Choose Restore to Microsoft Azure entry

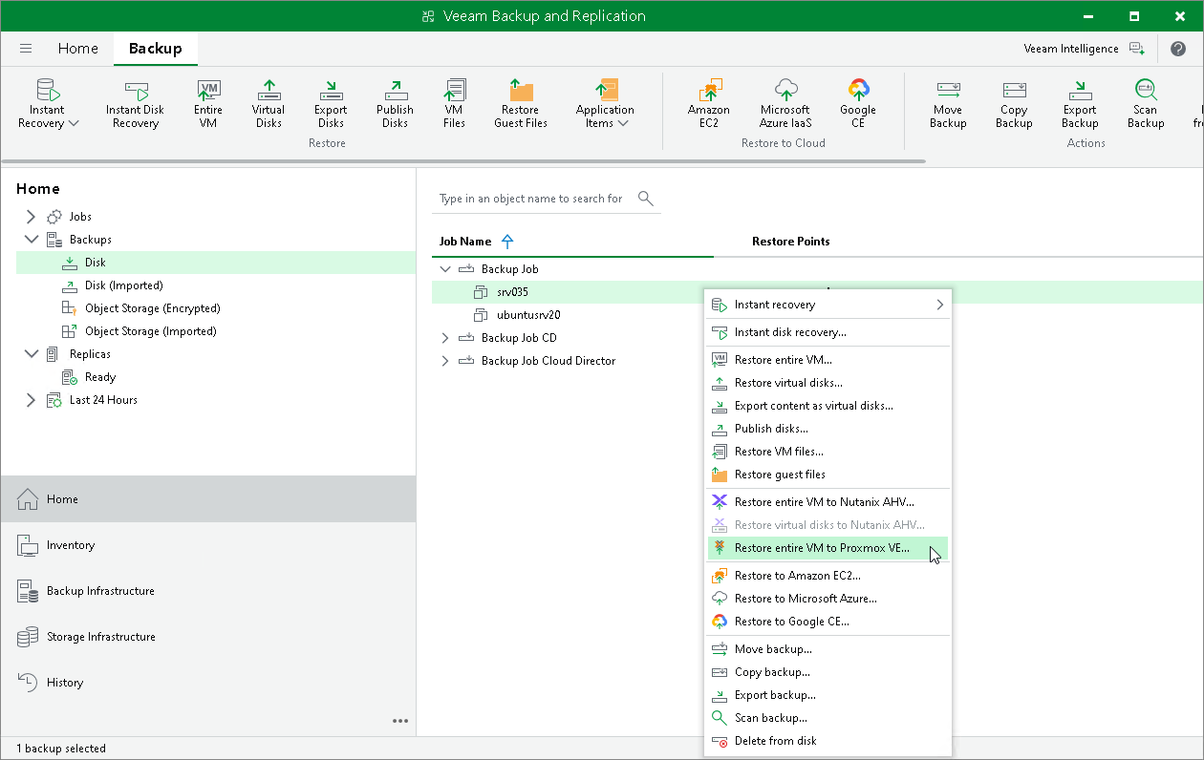(x=828, y=599)
